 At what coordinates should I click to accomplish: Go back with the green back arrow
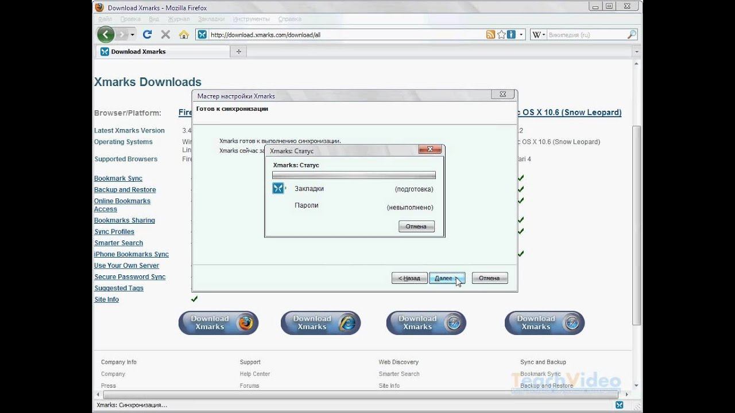coord(106,34)
